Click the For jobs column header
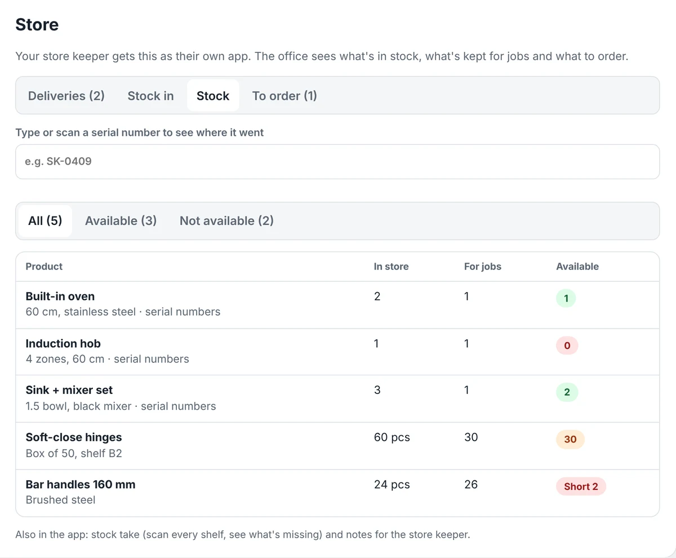Image resolution: width=676 pixels, height=558 pixels. (x=482, y=267)
